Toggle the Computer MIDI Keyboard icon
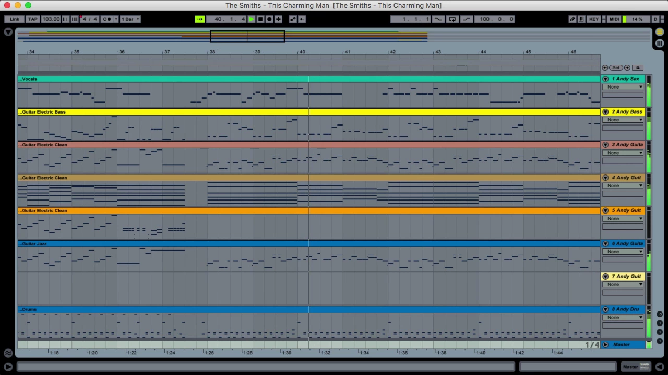668x375 pixels. (x=581, y=19)
